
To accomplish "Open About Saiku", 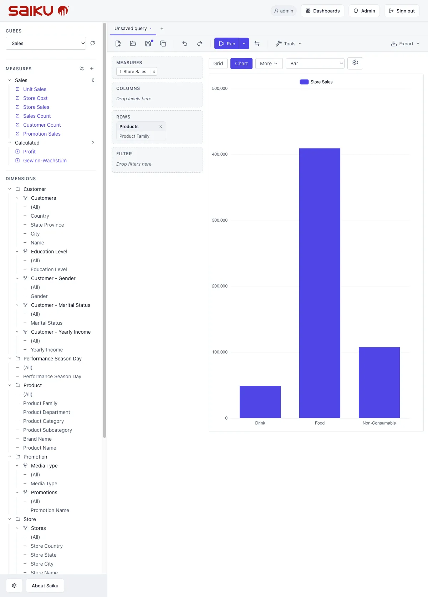I will tap(45, 586).
